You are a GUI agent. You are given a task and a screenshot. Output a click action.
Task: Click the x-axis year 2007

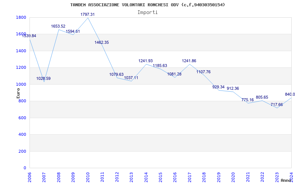click(x=44, y=177)
